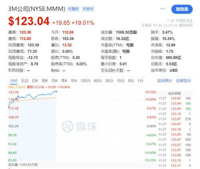Click the trade row priced 123.08
This screenshot has height=169, width=200.
tap(174, 155)
